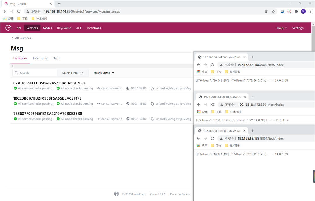The image size is (315, 201).
Task: Open 技术资料 bookmark folder in 192.168.88.138 window
Action: (233, 146)
